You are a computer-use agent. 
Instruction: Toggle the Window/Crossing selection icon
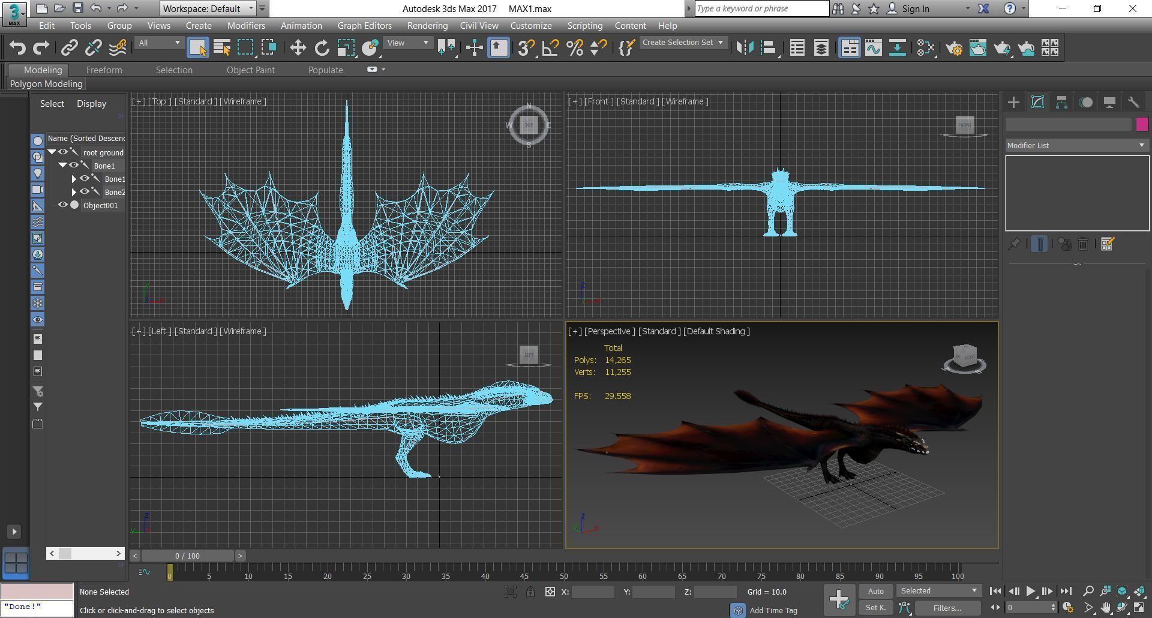click(269, 47)
